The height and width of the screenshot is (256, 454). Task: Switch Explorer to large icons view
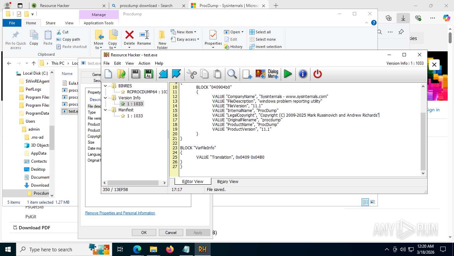[373, 202]
